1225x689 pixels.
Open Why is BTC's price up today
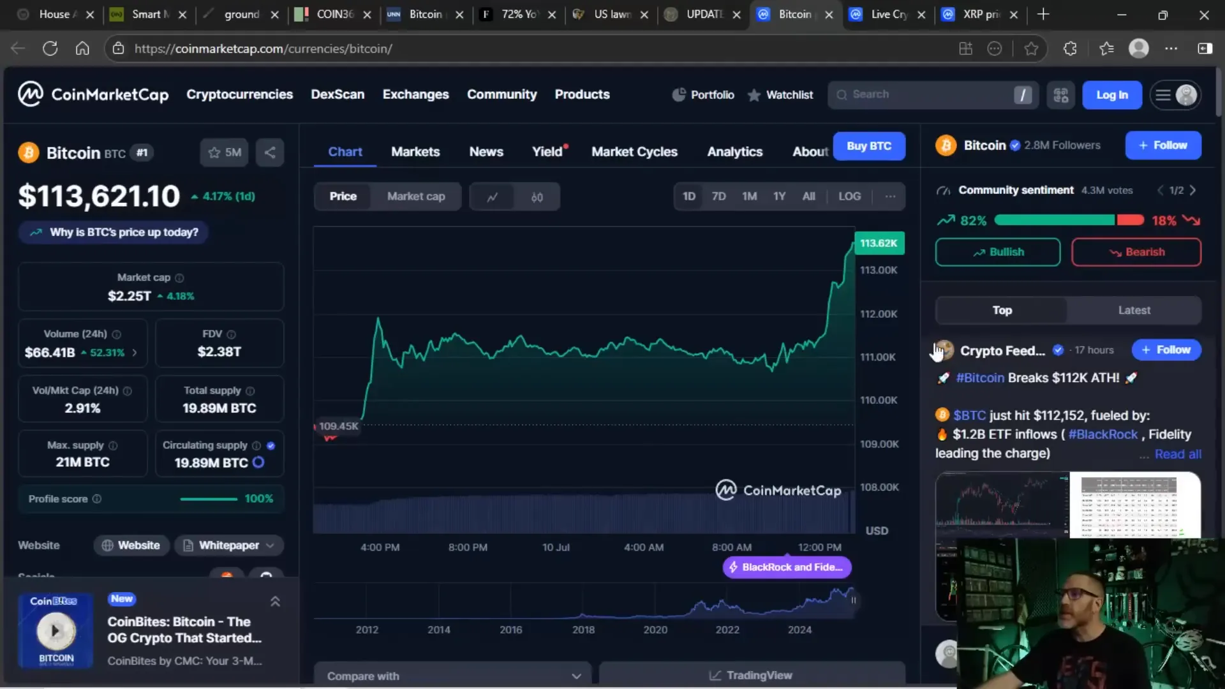[114, 232]
